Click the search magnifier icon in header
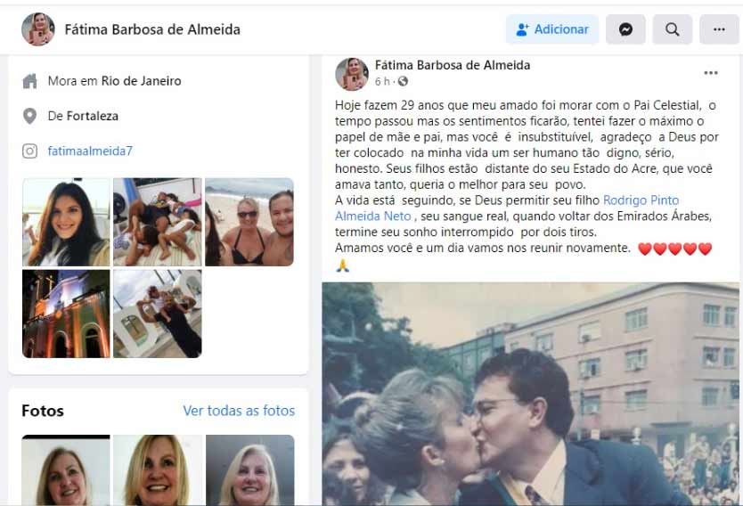The height and width of the screenshot is (506, 743). [672, 29]
